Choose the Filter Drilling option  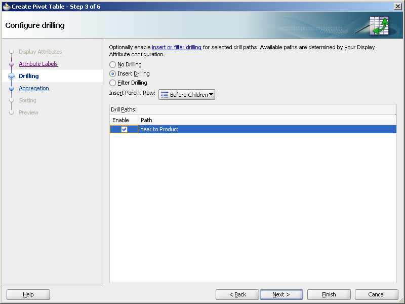112,83
